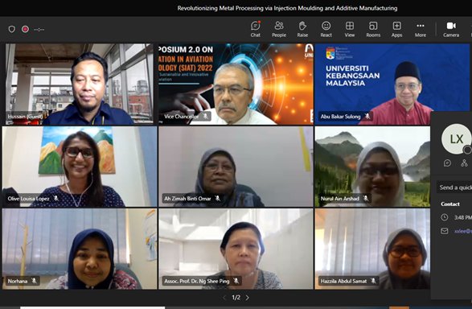
Task: Select Hazzila Abdul Samat video tile
Action: [372, 249]
